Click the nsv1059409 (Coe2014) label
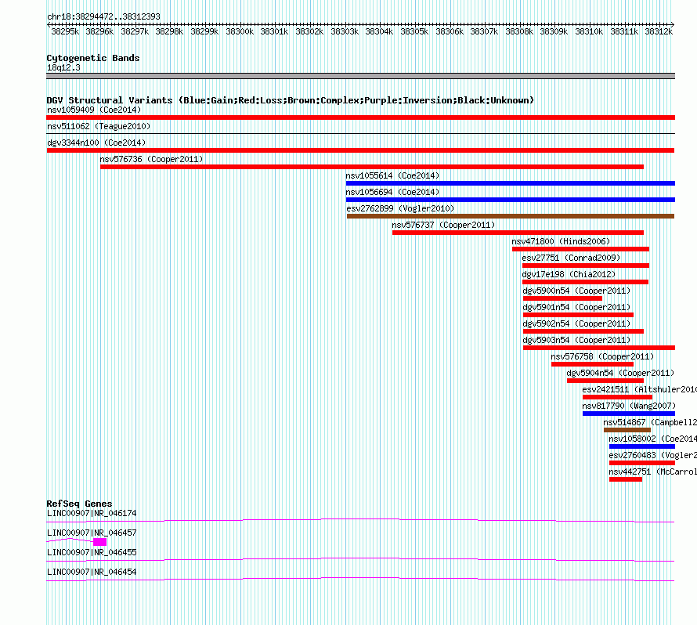This screenshot has width=697, height=625. point(94,110)
